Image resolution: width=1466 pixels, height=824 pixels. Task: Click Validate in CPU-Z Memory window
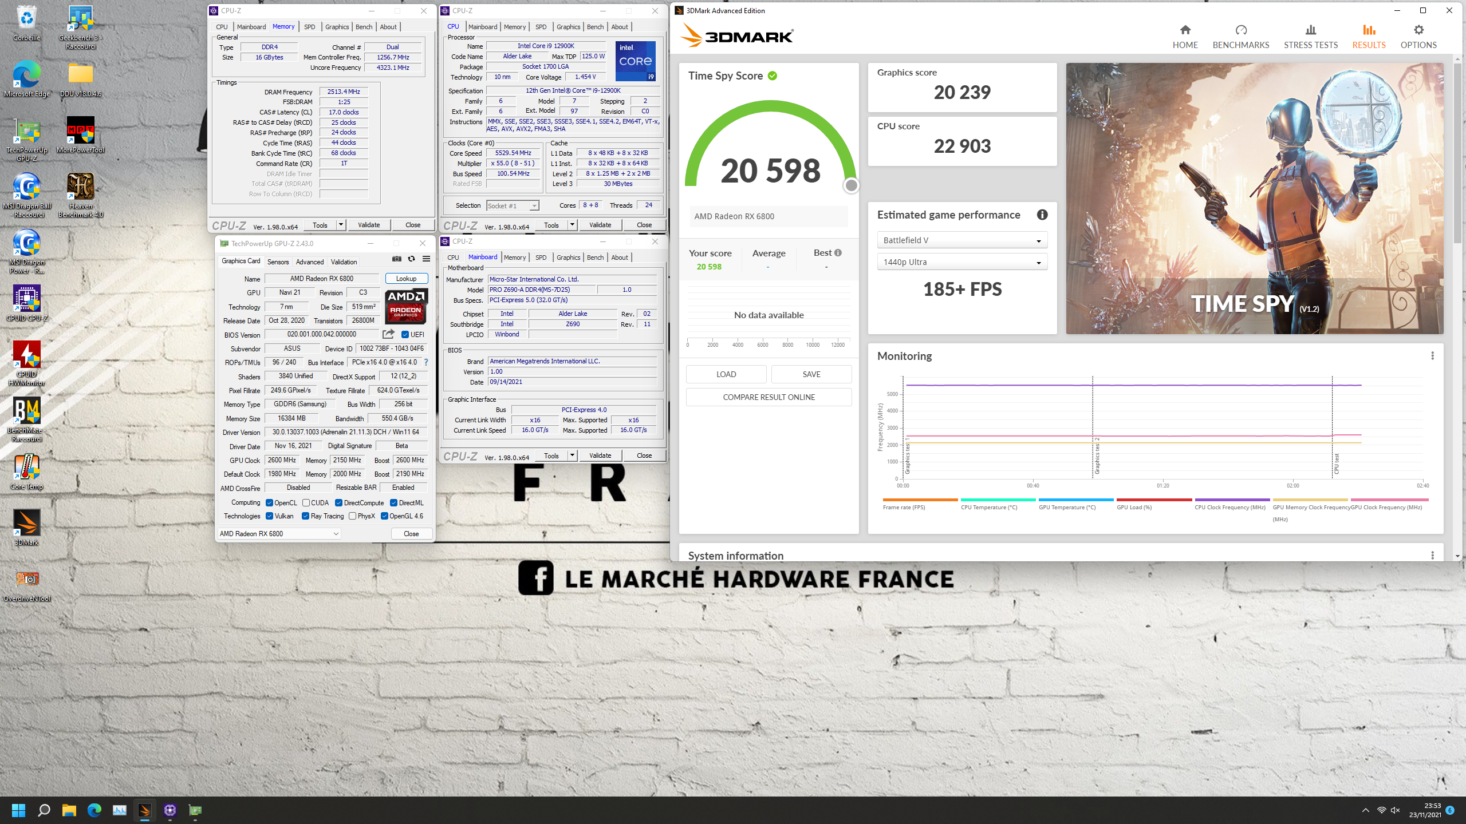(369, 225)
